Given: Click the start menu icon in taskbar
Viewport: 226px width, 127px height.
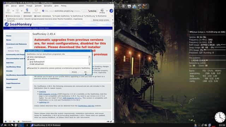Looking at the screenshot, I should coord(2,125).
